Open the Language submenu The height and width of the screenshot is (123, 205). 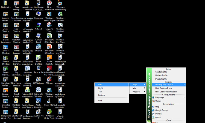coord(169,97)
